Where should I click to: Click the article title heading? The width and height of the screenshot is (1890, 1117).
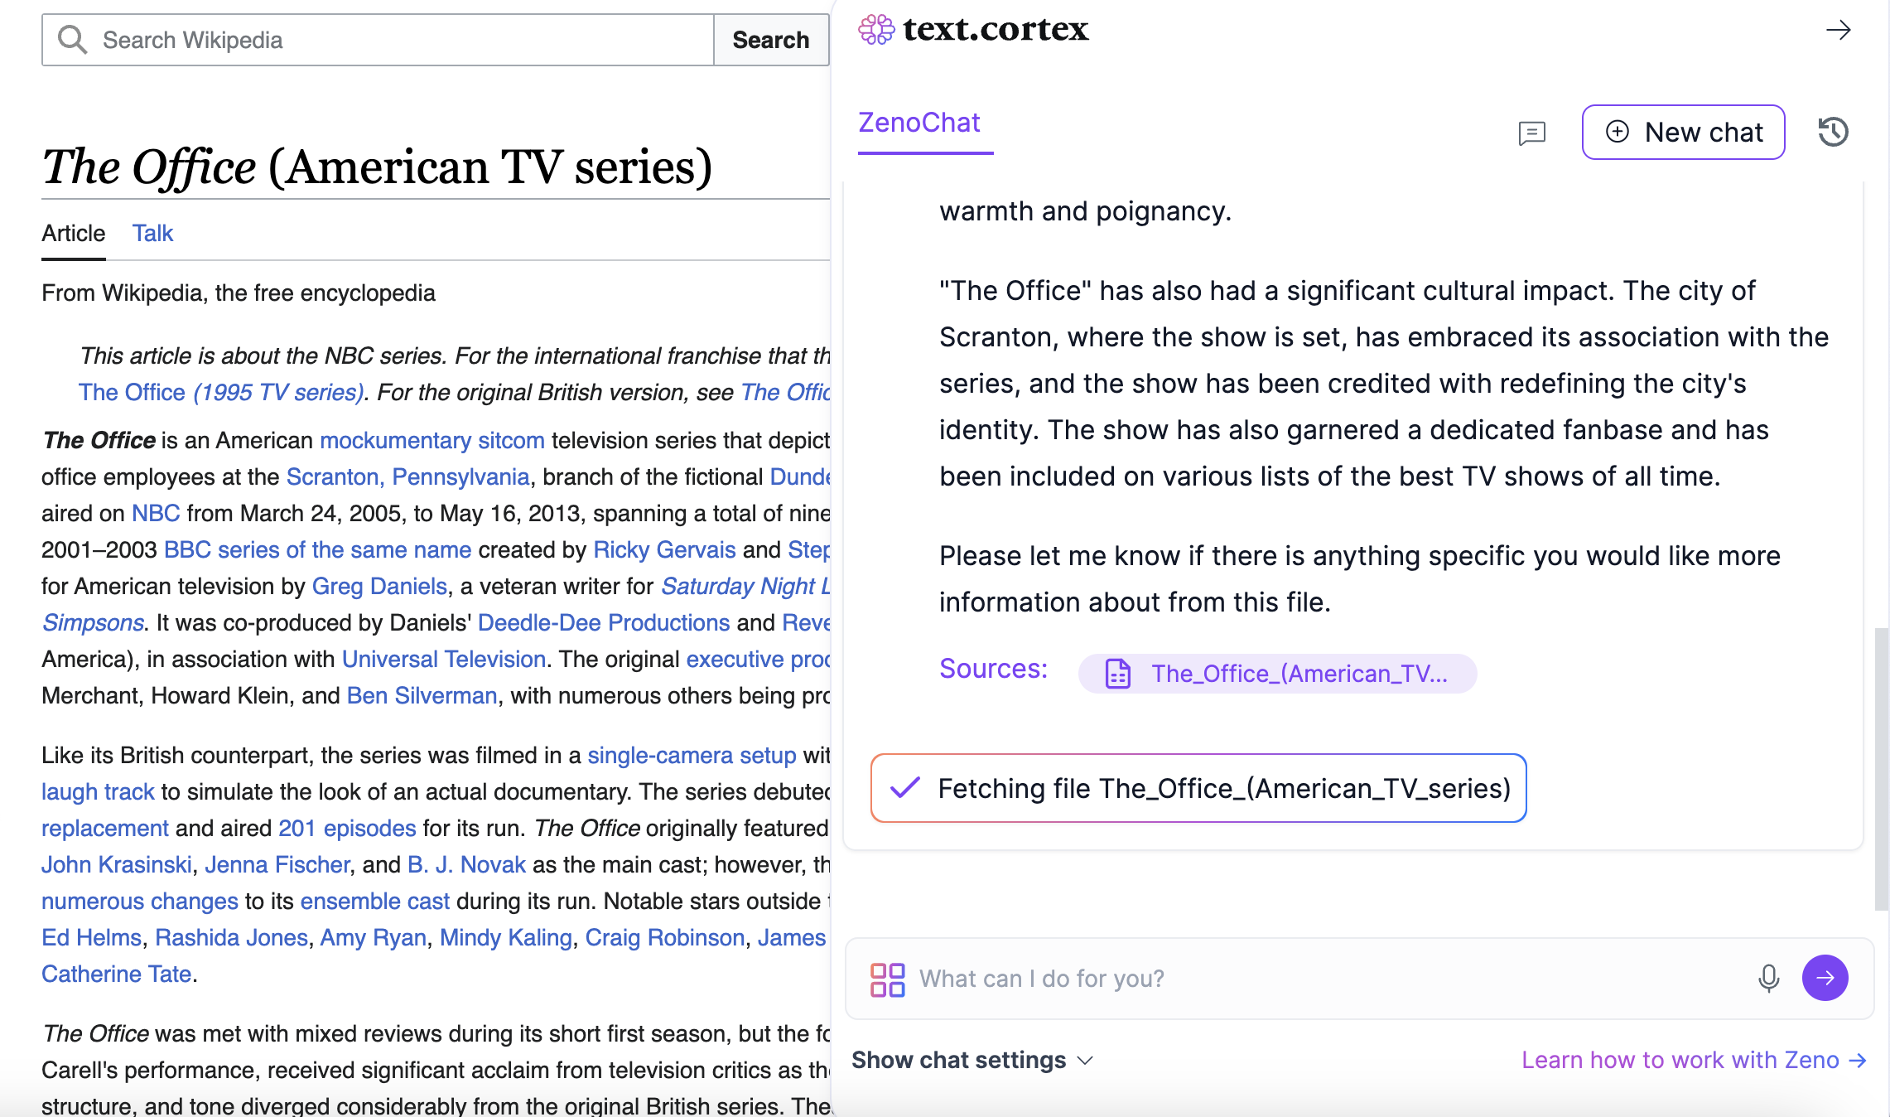pos(377,167)
